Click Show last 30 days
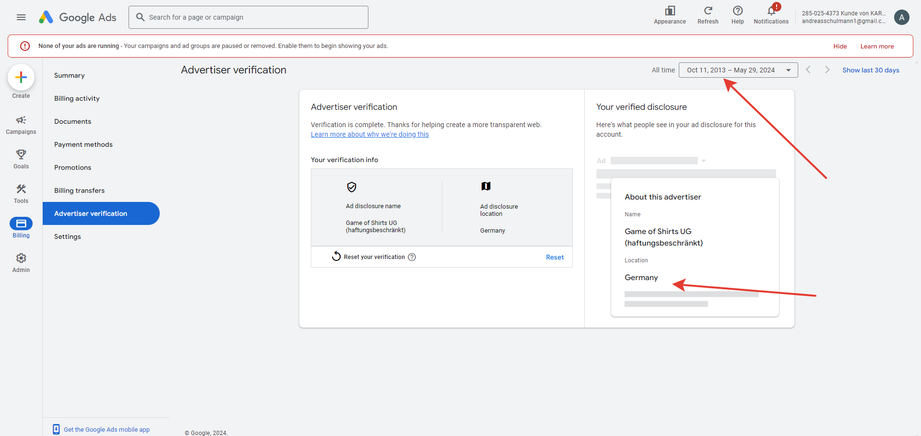The width and height of the screenshot is (921, 436). [x=871, y=70]
